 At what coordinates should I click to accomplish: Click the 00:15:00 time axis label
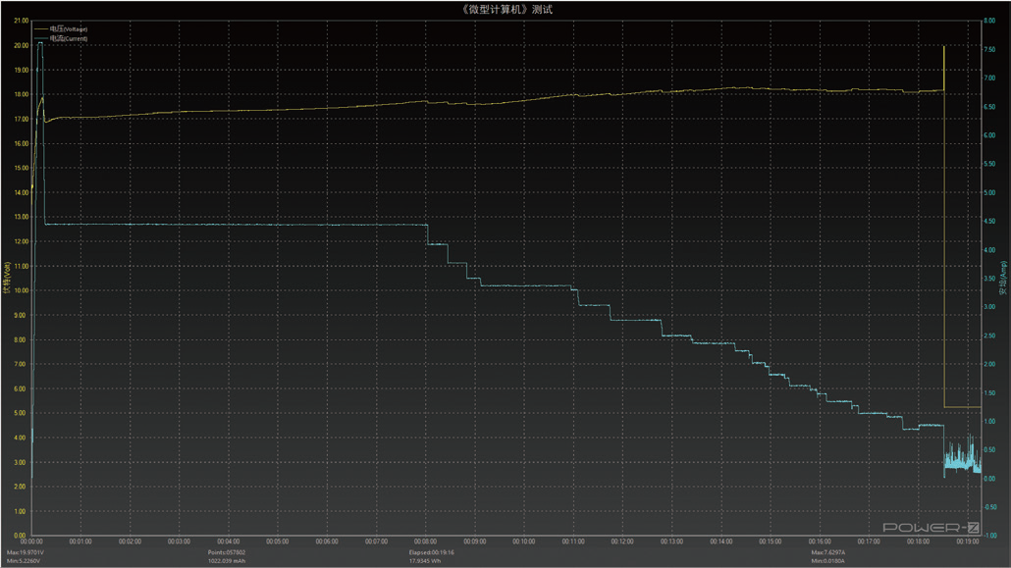(770, 542)
